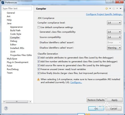The height and width of the screenshot is (115, 125).
Task: Click the left scroll arrow in the tree
Action: coord(4,101)
